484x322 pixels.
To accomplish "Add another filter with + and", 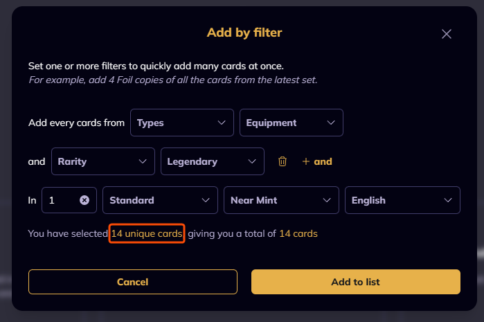I will pos(317,161).
